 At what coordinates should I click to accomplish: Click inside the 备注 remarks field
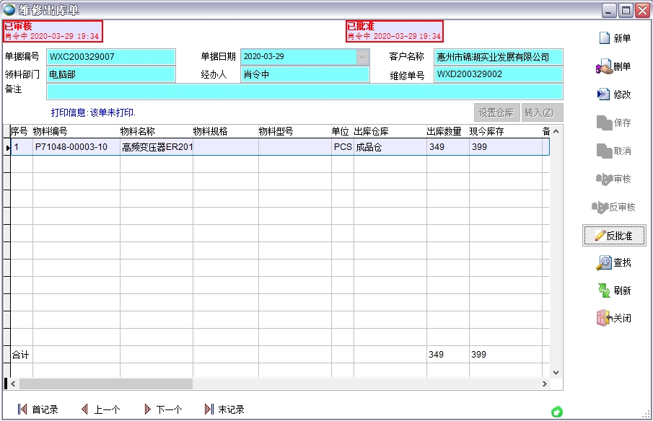(289, 92)
